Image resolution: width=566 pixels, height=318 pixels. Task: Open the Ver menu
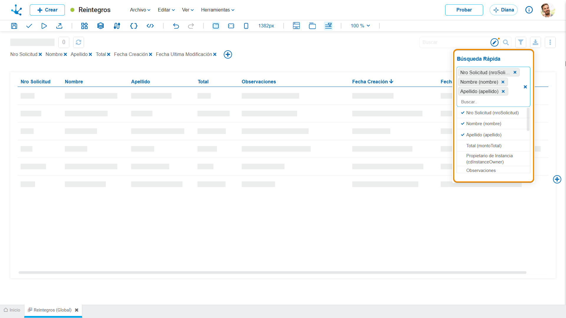pyautogui.click(x=188, y=10)
